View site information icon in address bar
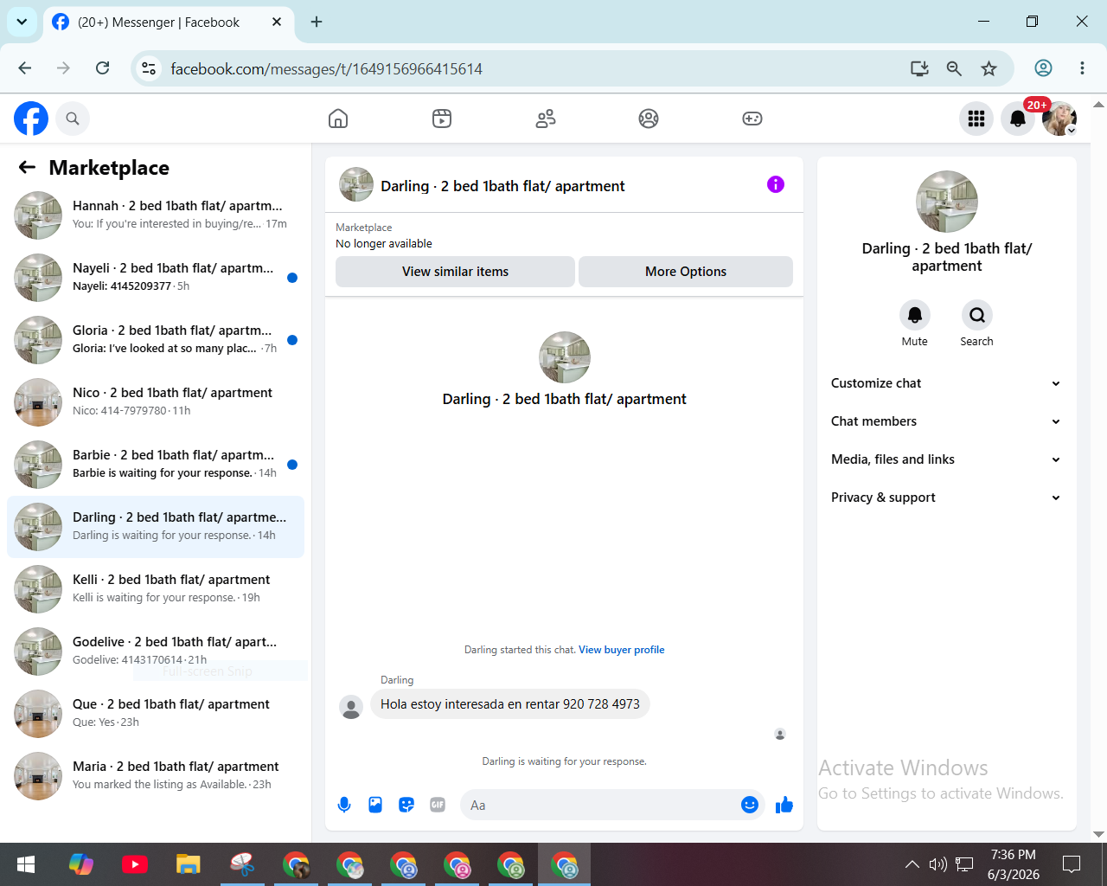Screen dimensions: 1107x886 click(149, 68)
